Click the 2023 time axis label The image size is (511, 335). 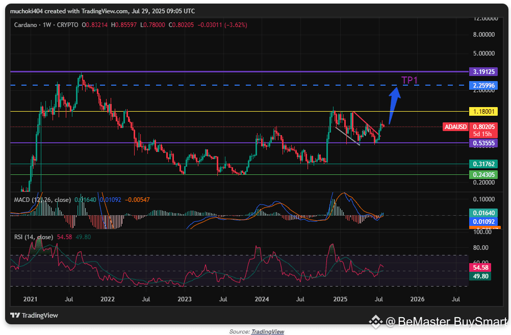[x=185, y=299]
